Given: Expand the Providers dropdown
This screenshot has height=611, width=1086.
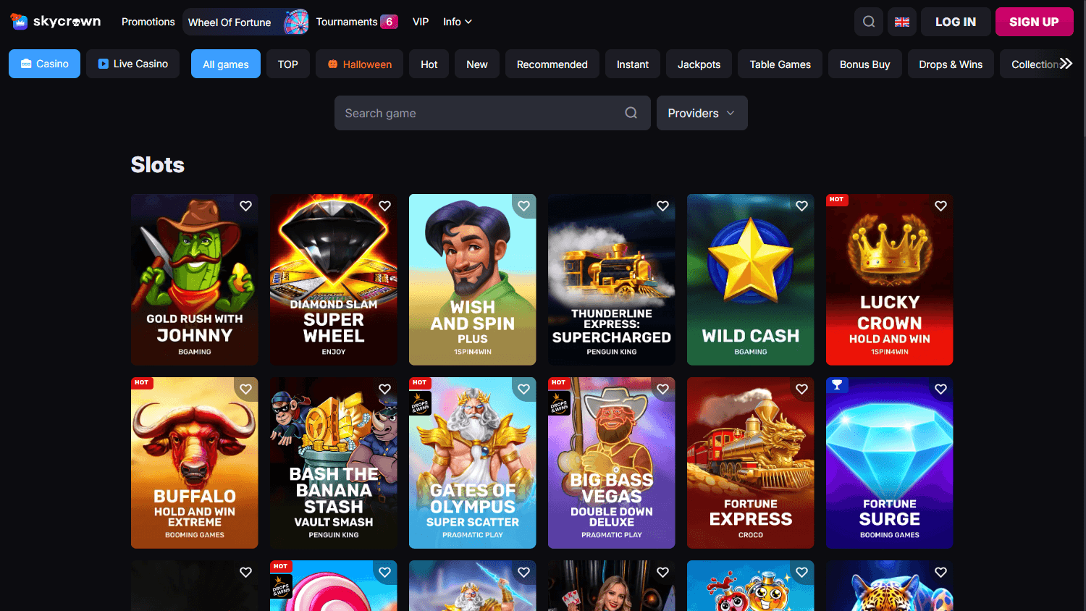Looking at the screenshot, I should [x=702, y=113].
